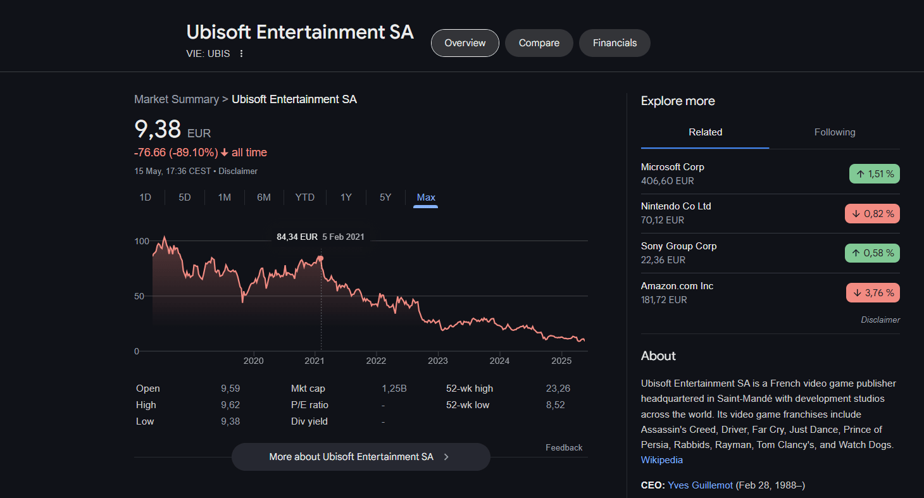Click the Explore more heading
The height and width of the screenshot is (498, 924).
[678, 101]
